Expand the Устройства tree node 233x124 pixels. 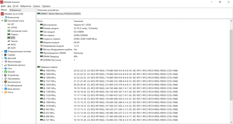[x=2, y=75]
